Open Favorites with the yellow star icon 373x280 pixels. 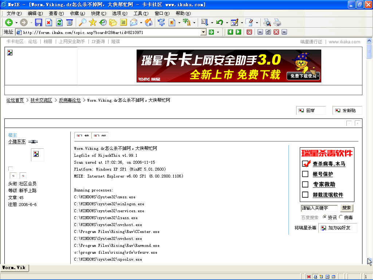coord(93,23)
